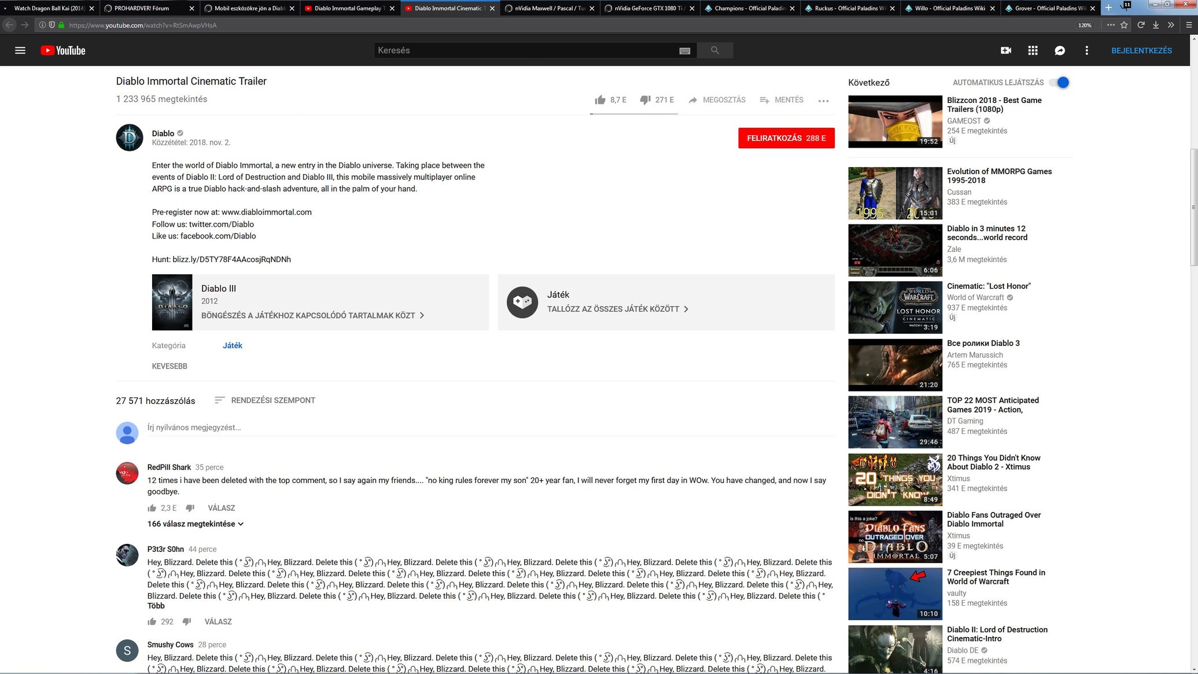Switch to nVidia GeForce GTX 1080 Ti tab
This screenshot has width=1198, height=674.
pyautogui.click(x=650, y=8)
